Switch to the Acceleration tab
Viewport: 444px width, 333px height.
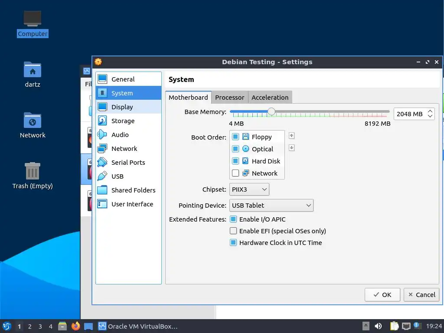pyautogui.click(x=270, y=98)
